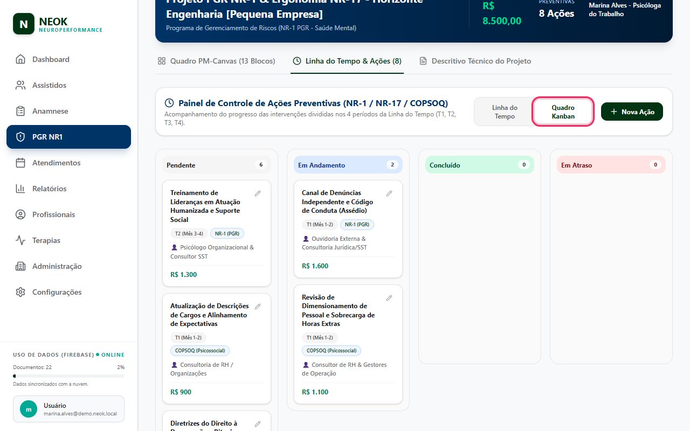690x431 pixels.
Task: Click user profile card marina.alves
Action: click(x=68, y=409)
